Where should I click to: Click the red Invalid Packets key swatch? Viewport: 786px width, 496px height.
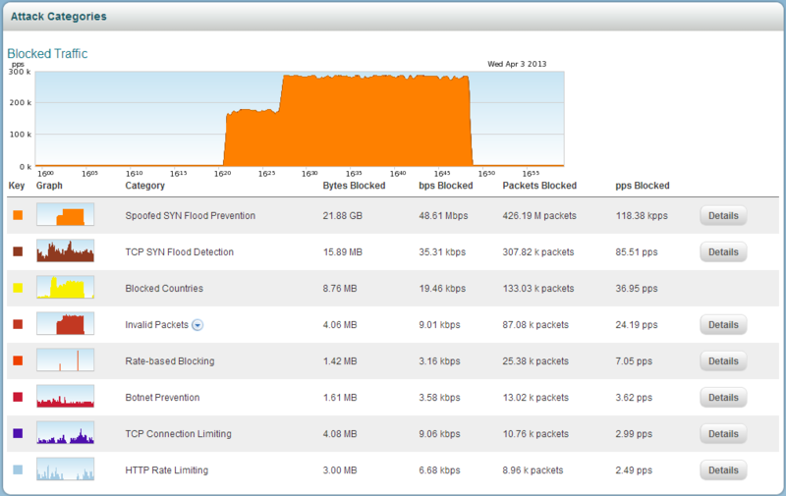(x=18, y=324)
